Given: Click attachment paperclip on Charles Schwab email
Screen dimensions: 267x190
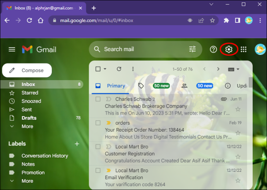Looking at the screenshot, I should point(224,99).
